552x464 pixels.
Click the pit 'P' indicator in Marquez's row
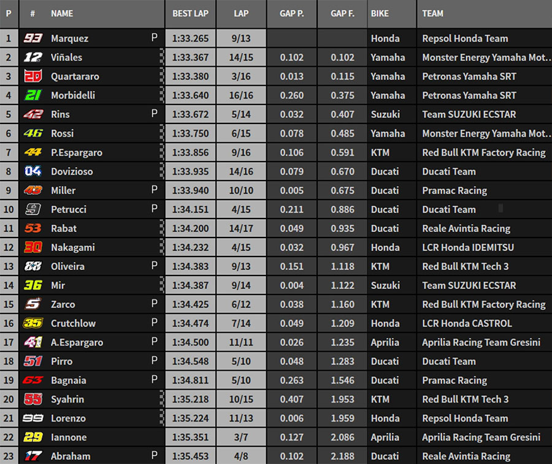[155, 38]
